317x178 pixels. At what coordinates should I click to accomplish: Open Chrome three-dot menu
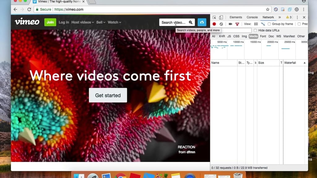[x=304, y=10]
